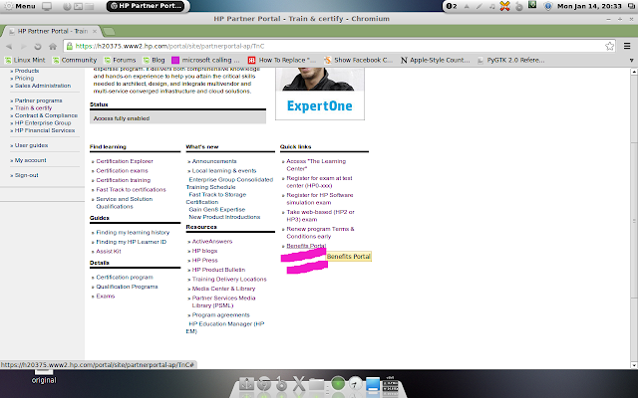Screen dimensions: 638x398
Task: Open Contract & Compliance in sidebar
Action: (46, 115)
